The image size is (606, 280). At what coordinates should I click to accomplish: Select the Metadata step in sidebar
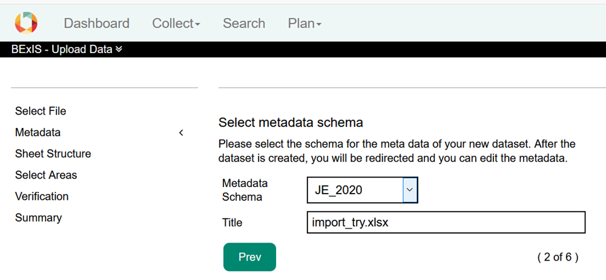38,132
